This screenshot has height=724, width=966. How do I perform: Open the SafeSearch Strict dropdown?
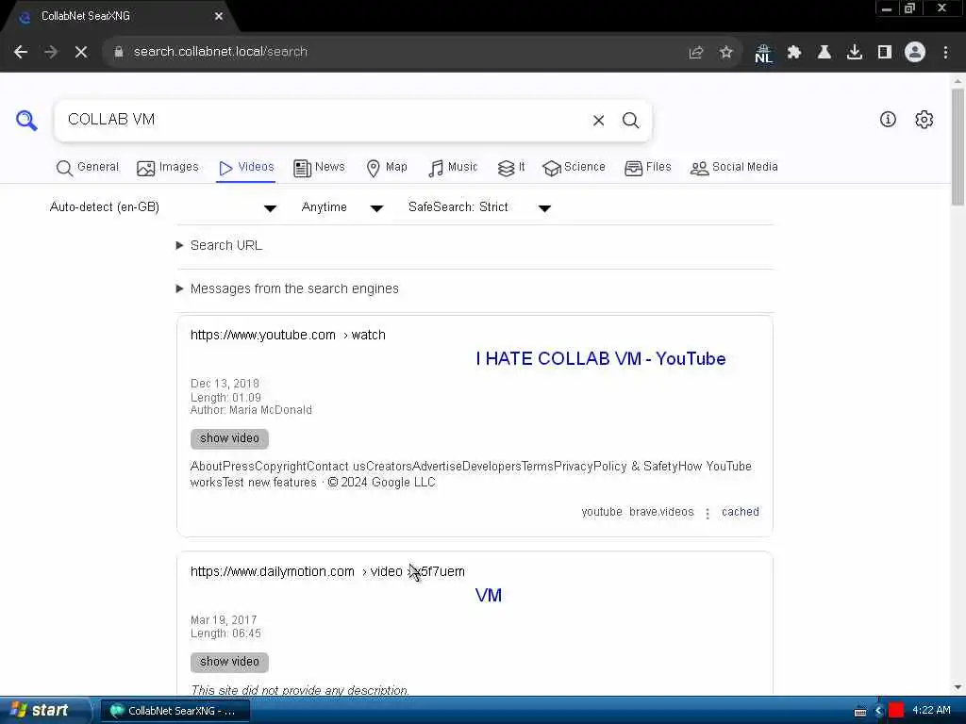478,207
